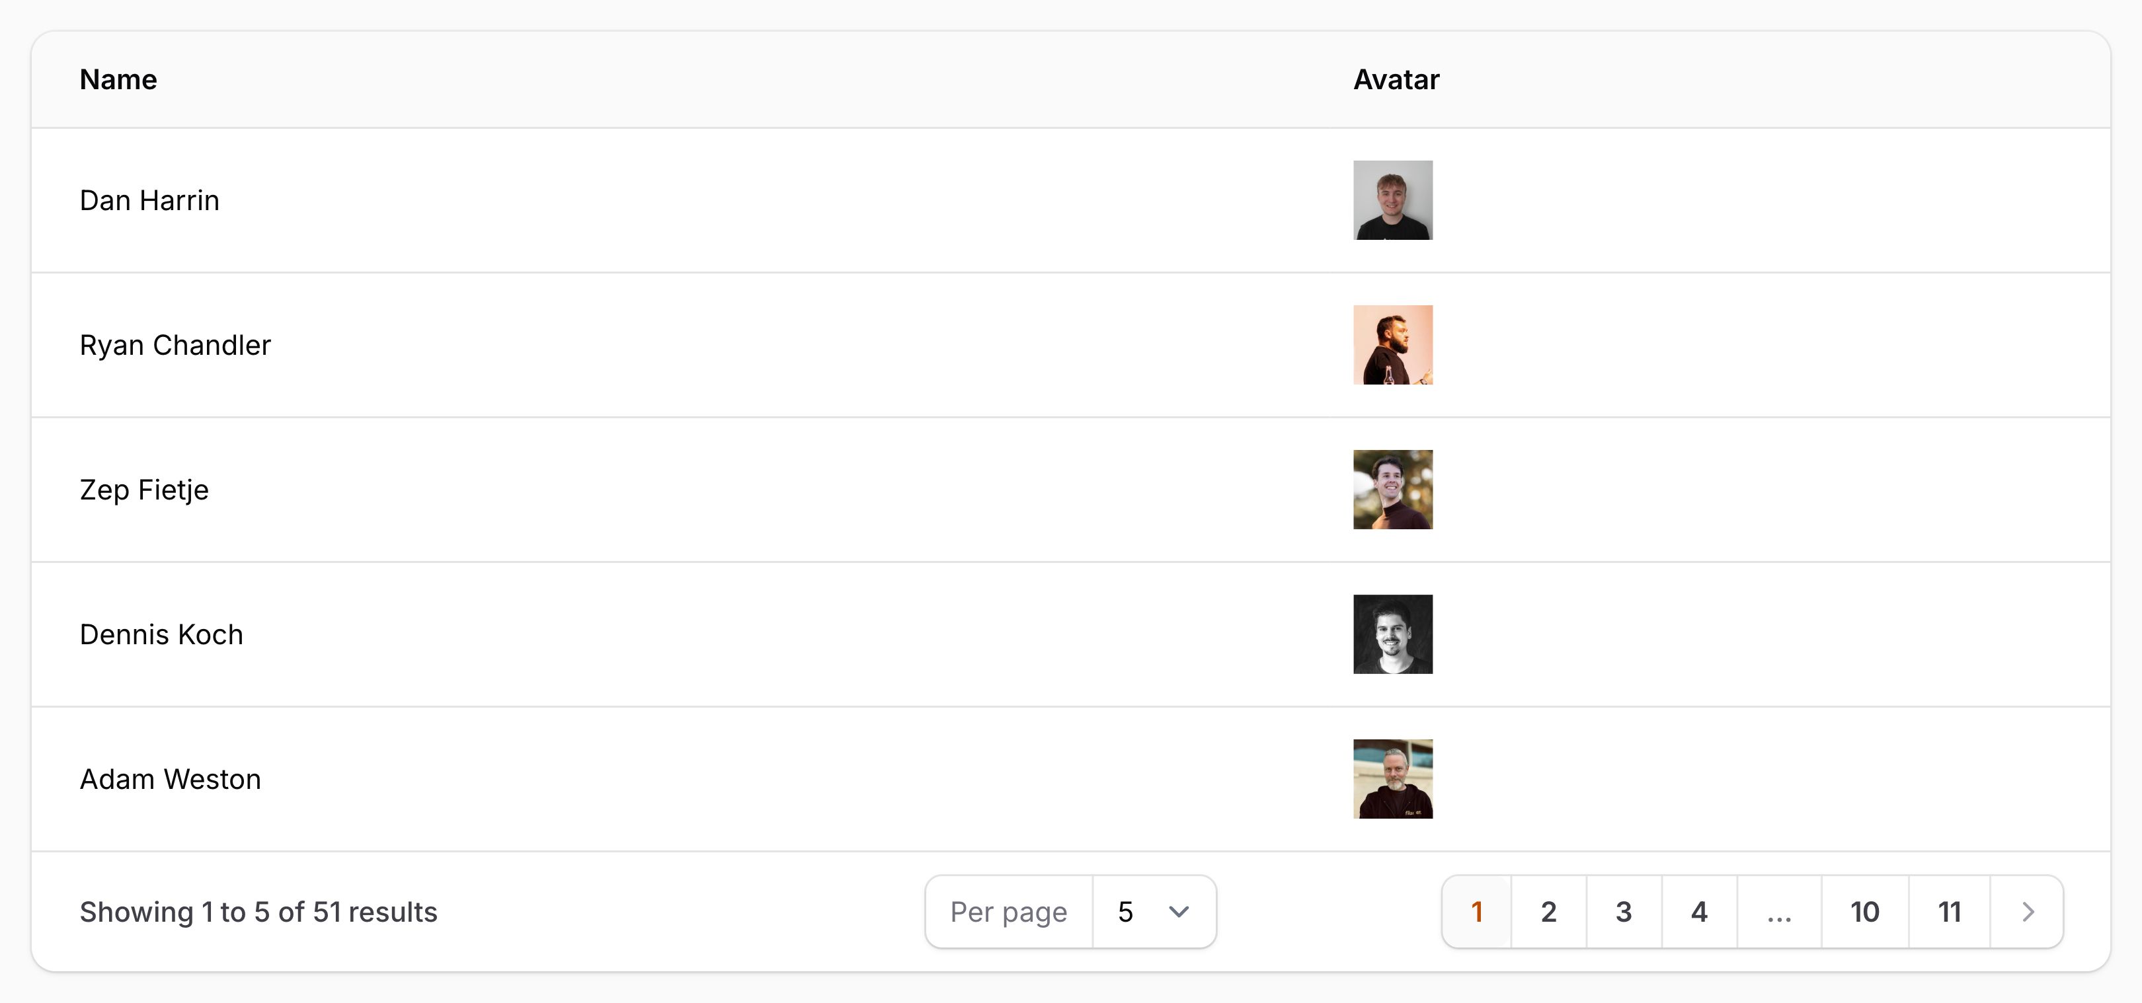Click Dennis Koch's avatar image
The image size is (2142, 1003).
pos(1393,634)
